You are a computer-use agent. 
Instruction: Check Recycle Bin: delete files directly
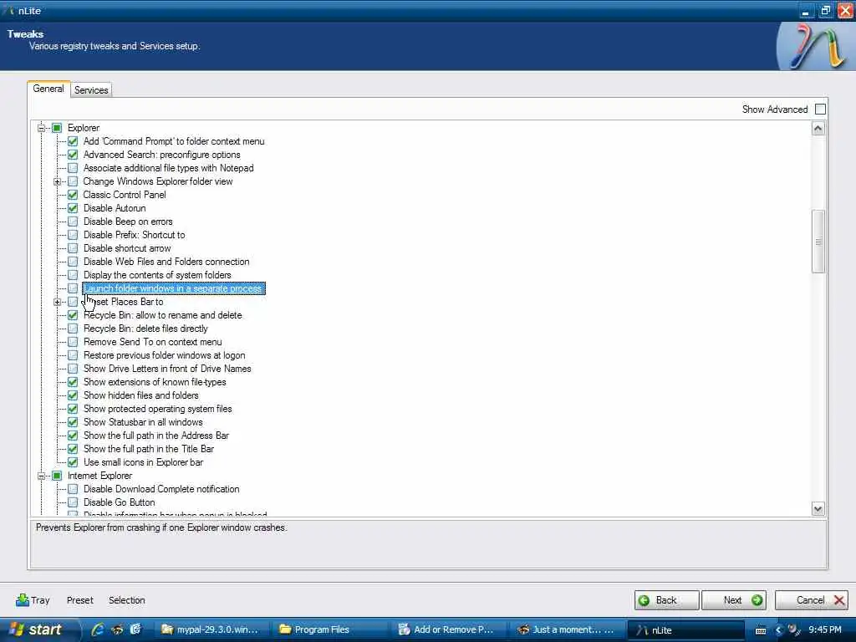click(73, 329)
